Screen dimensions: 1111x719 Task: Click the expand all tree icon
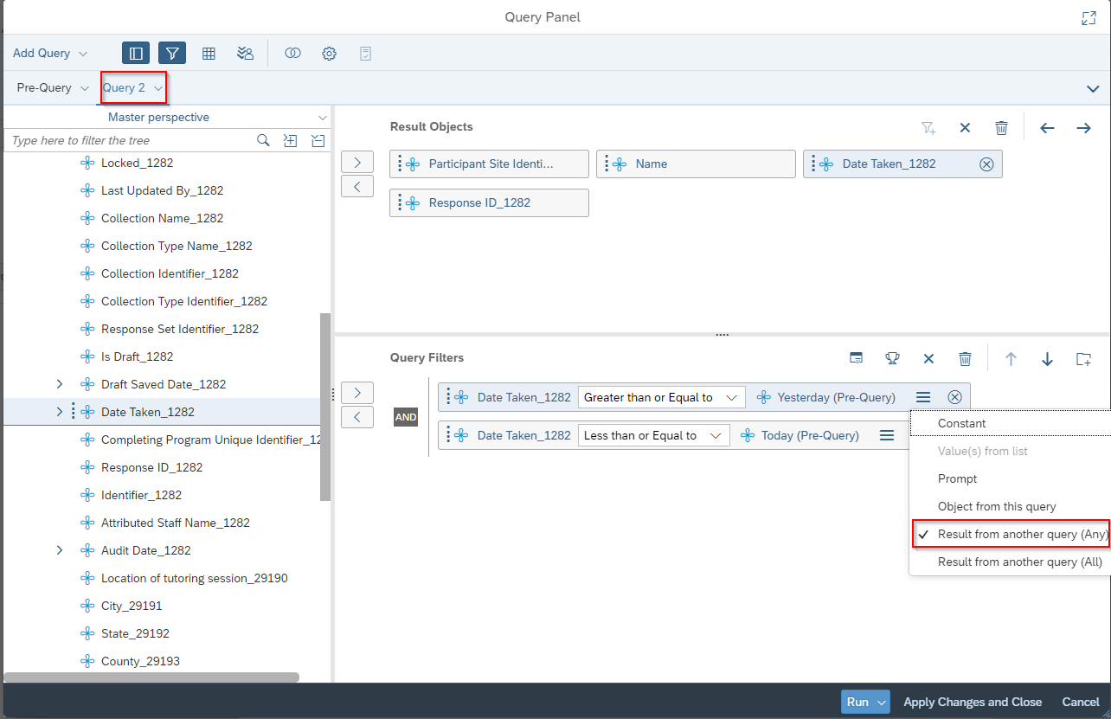(291, 140)
